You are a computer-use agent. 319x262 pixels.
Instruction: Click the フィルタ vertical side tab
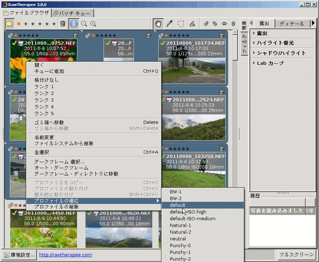245,44
